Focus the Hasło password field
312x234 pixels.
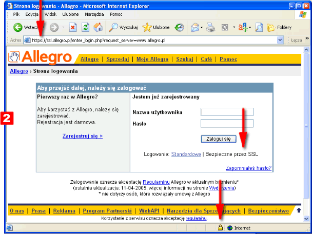[227, 123]
